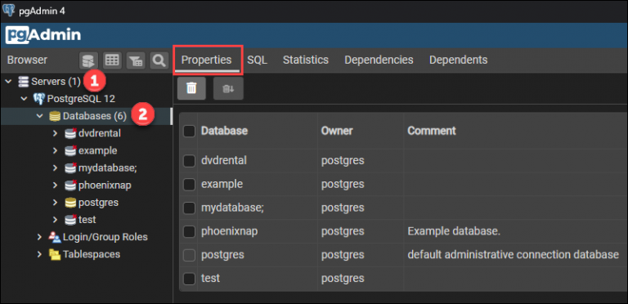This screenshot has width=628, height=304.
Task: Click the pgAdmin 4 title bar elephant icon
Action: pos(8,10)
